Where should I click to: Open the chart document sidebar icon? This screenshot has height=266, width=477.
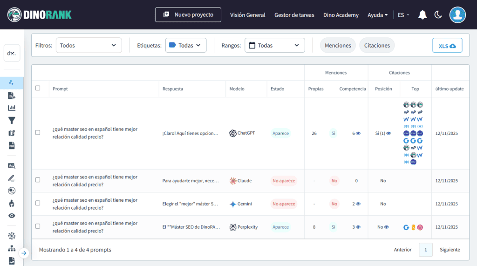[x=12, y=261]
